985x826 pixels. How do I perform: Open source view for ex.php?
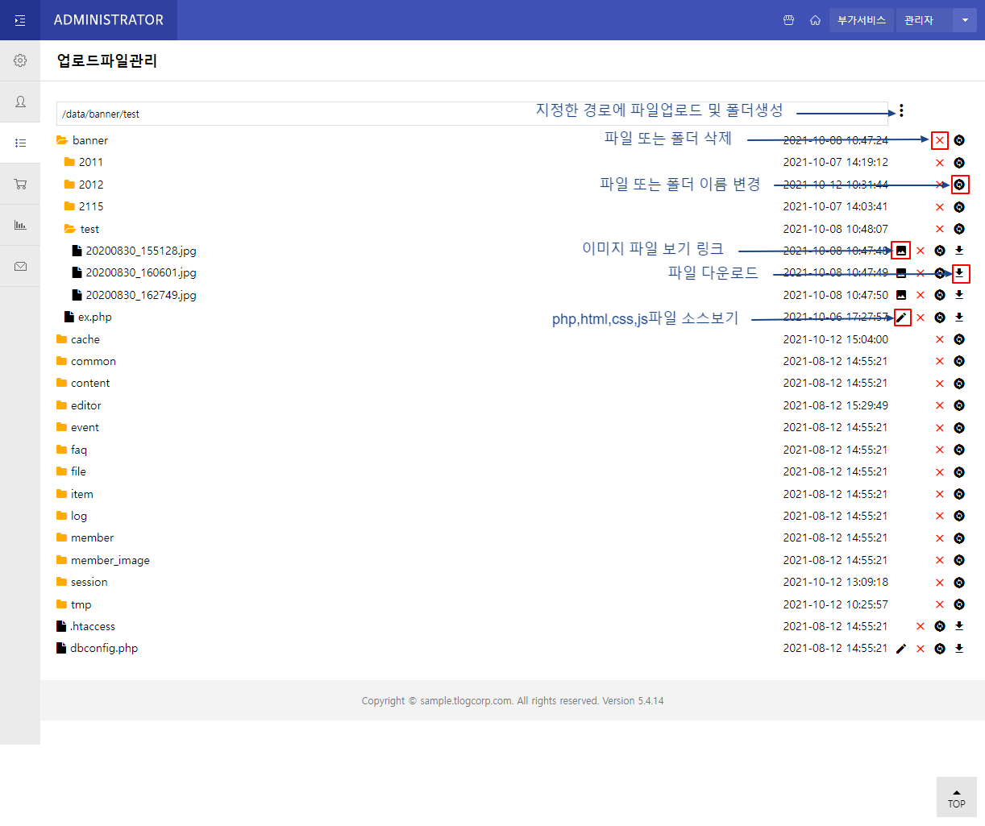pos(901,317)
